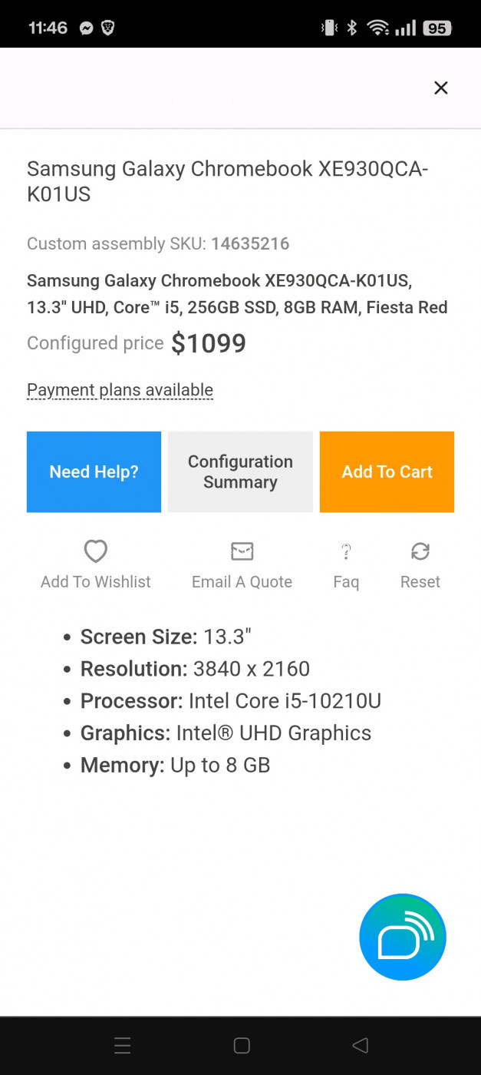This screenshot has height=1075, width=481.
Task: Tap the Add To Wishlist label
Action: (x=96, y=582)
